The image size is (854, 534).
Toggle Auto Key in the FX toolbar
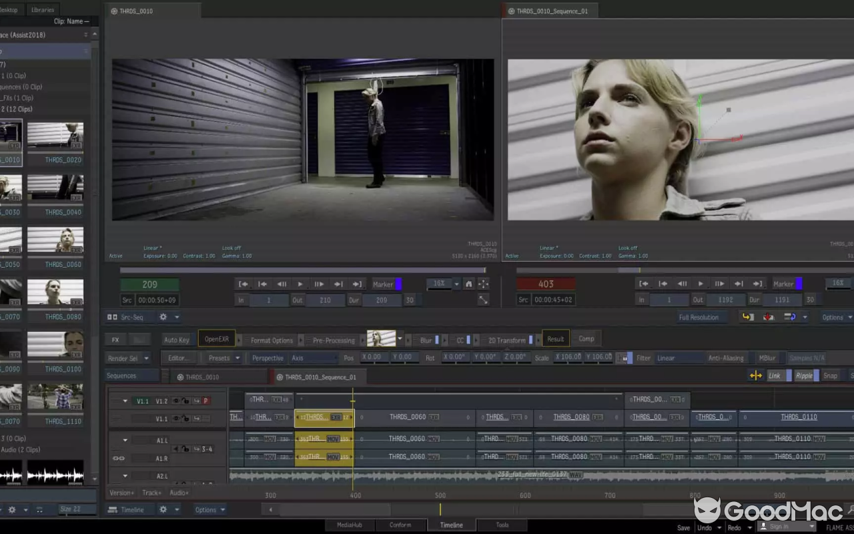tap(177, 339)
